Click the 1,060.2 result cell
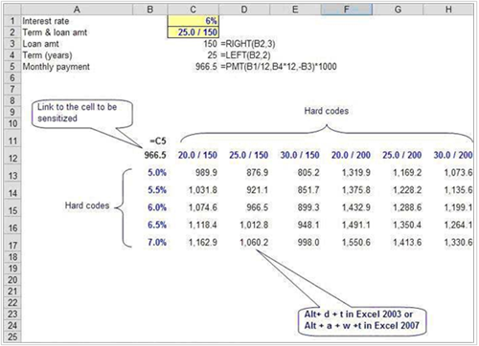Image resolution: width=479 pixels, height=346 pixels. 254,243
